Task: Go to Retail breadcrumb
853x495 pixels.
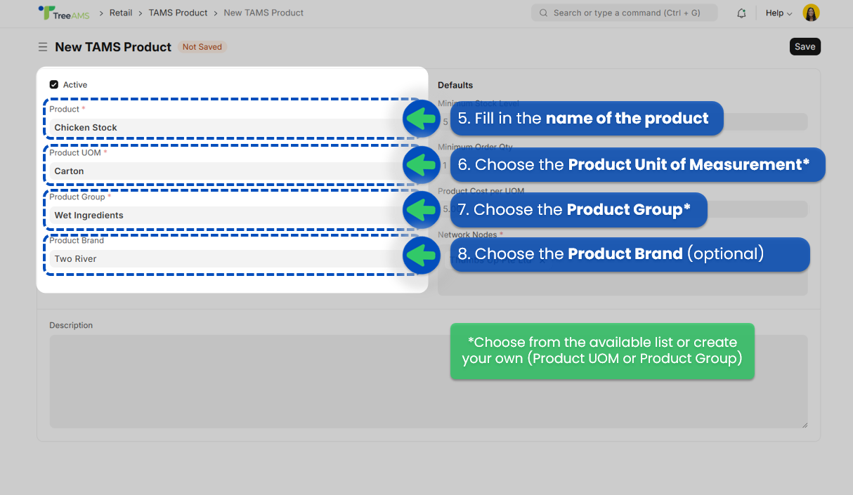Action: (x=121, y=13)
